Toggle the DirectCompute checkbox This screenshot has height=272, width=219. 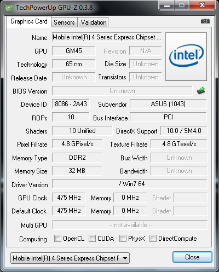tap(153, 239)
